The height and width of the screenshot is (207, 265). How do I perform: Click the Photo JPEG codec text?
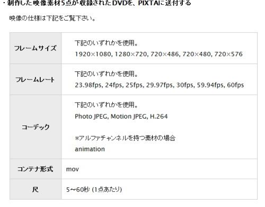91,116
